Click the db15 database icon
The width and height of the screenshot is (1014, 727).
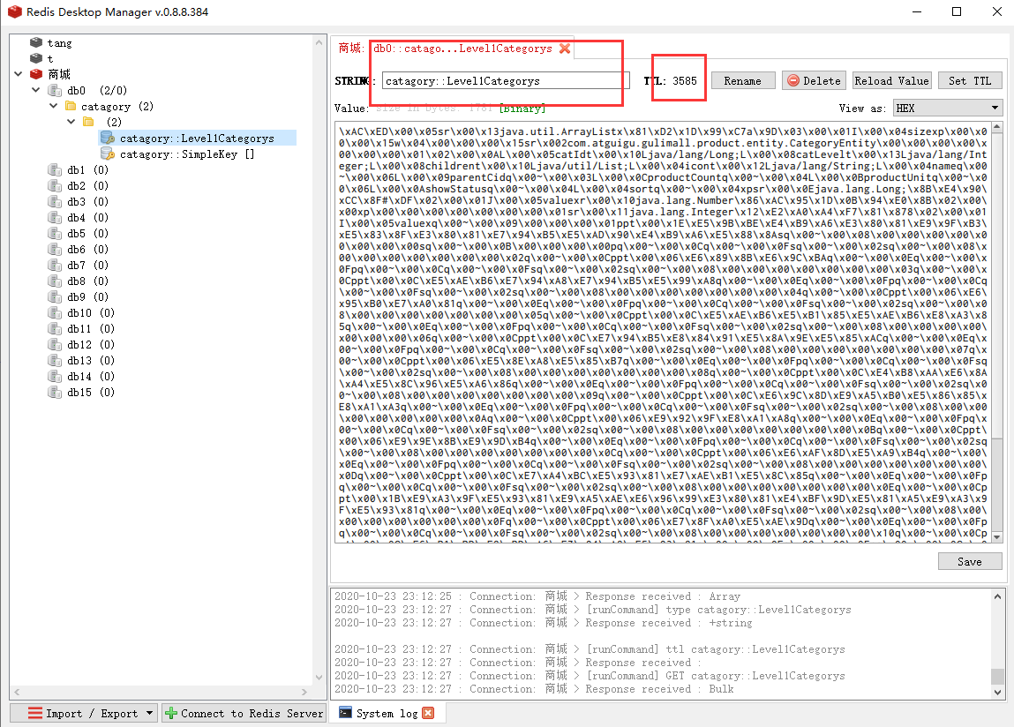pos(55,392)
